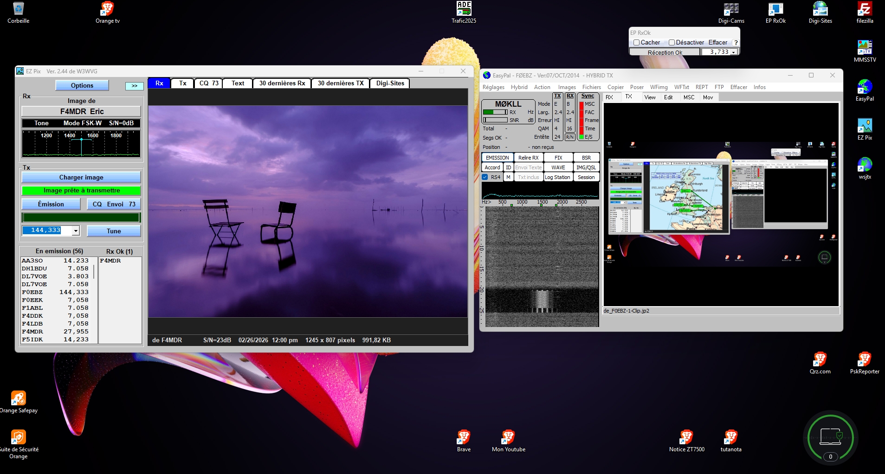Image resolution: width=885 pixels, height=474 pixels.
Task: Open the PskReporter desktop shortcut
Action: pos(865,359)
